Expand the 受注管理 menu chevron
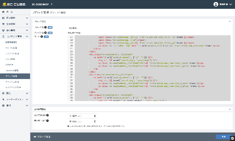 point(27,24)
